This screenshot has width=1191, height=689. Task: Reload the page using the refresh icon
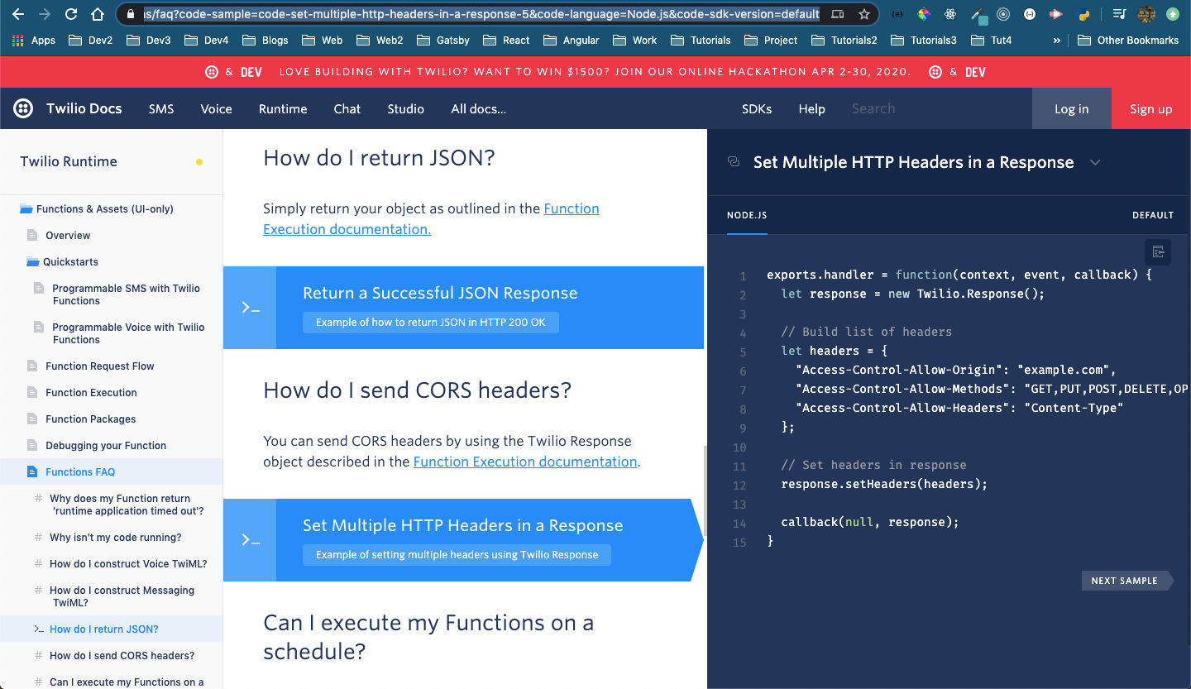point(70,14)
